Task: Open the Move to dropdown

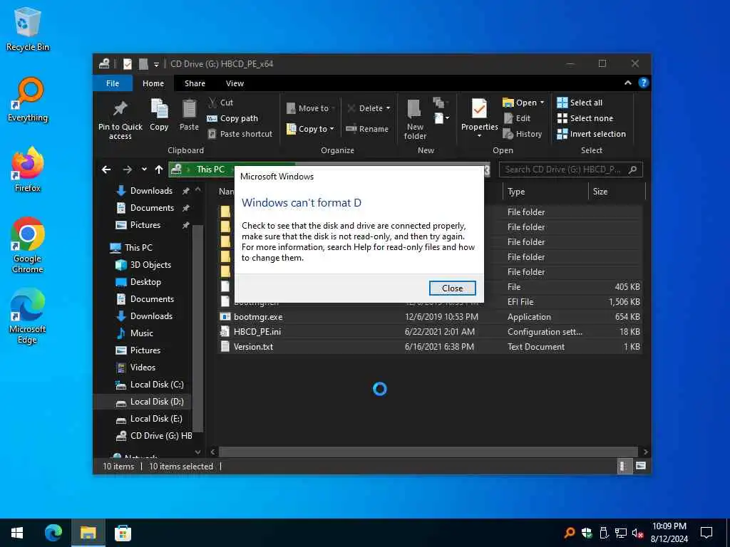Action: (x=311, y=108)
